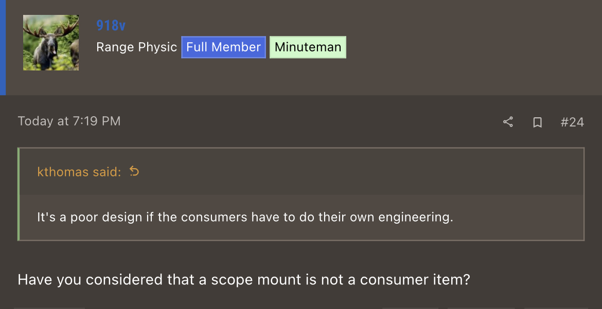The width and height of the screenshot is (602, 309).
Task: Click the blue vertical bar beside the avatar
Action: (3, 47)
